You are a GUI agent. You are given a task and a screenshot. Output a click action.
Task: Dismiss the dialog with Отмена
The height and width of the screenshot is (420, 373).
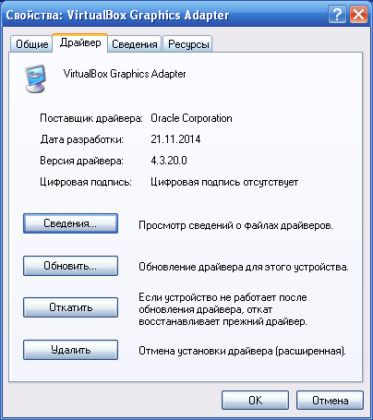click(330, 401)
